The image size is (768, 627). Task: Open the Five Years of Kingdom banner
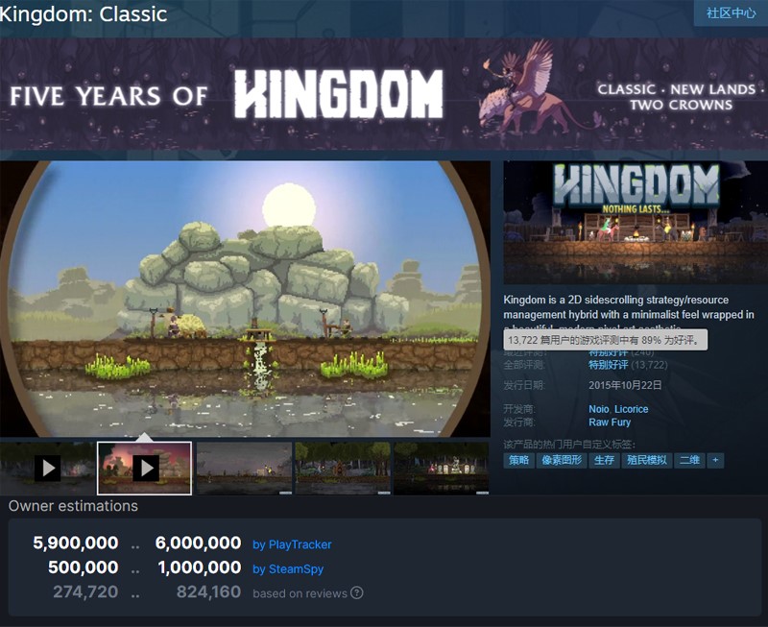point(384,94)
